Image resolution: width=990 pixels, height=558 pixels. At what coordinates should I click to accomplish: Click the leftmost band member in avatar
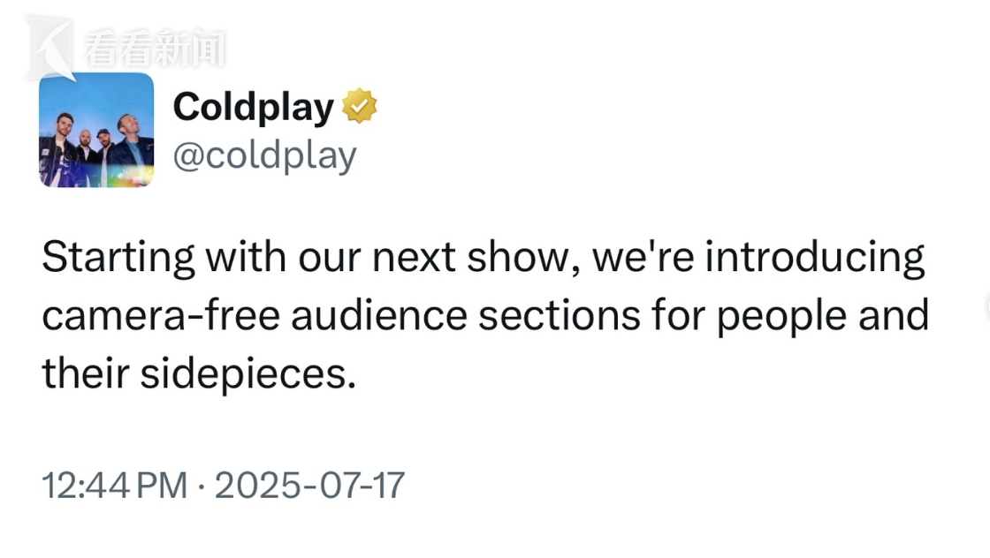tap(58, 150)
